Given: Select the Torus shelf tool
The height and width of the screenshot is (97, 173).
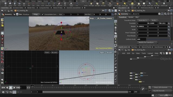Looking at the screenshot, I should pyautogui.click(x=19, y=4).
